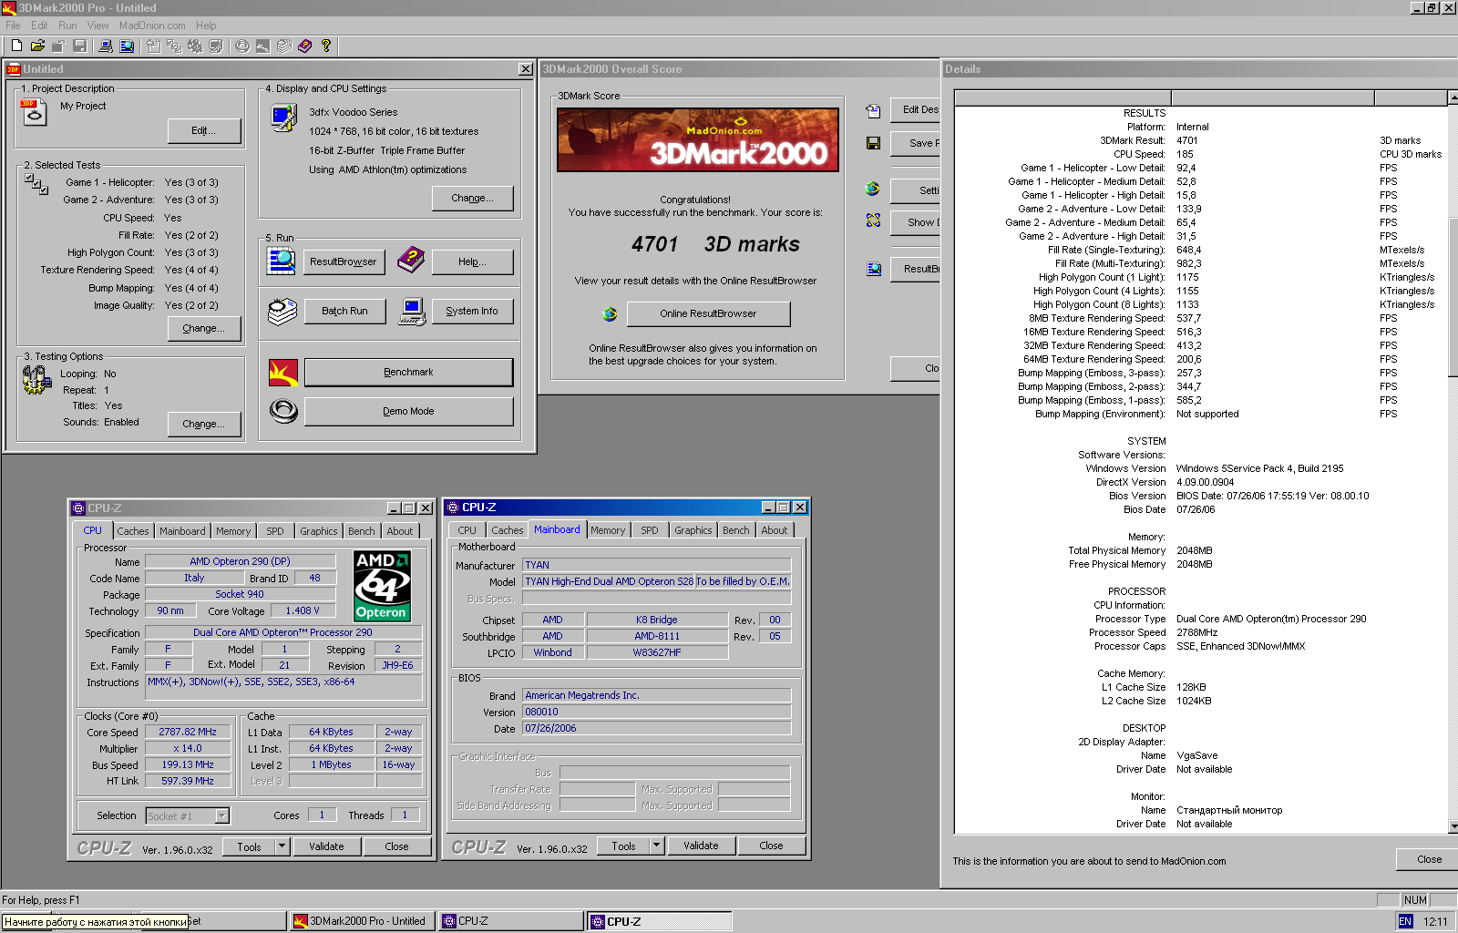Open About tab in the CPU-Z Processor window

[400, 531]
